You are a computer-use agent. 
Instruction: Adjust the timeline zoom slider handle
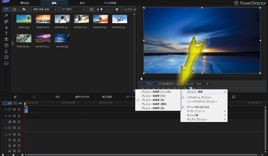13,155
